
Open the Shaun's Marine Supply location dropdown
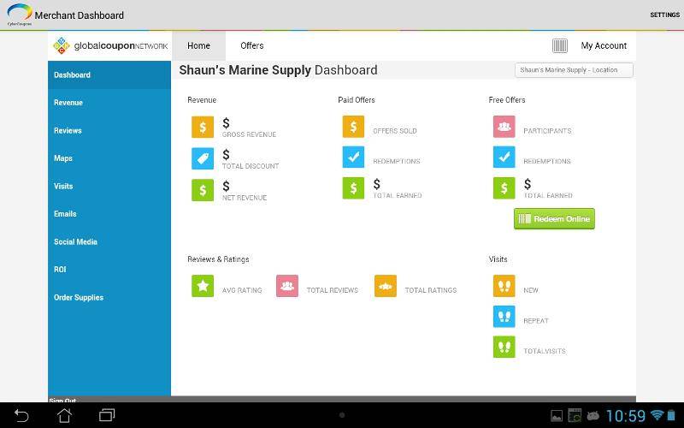point(574,70)
